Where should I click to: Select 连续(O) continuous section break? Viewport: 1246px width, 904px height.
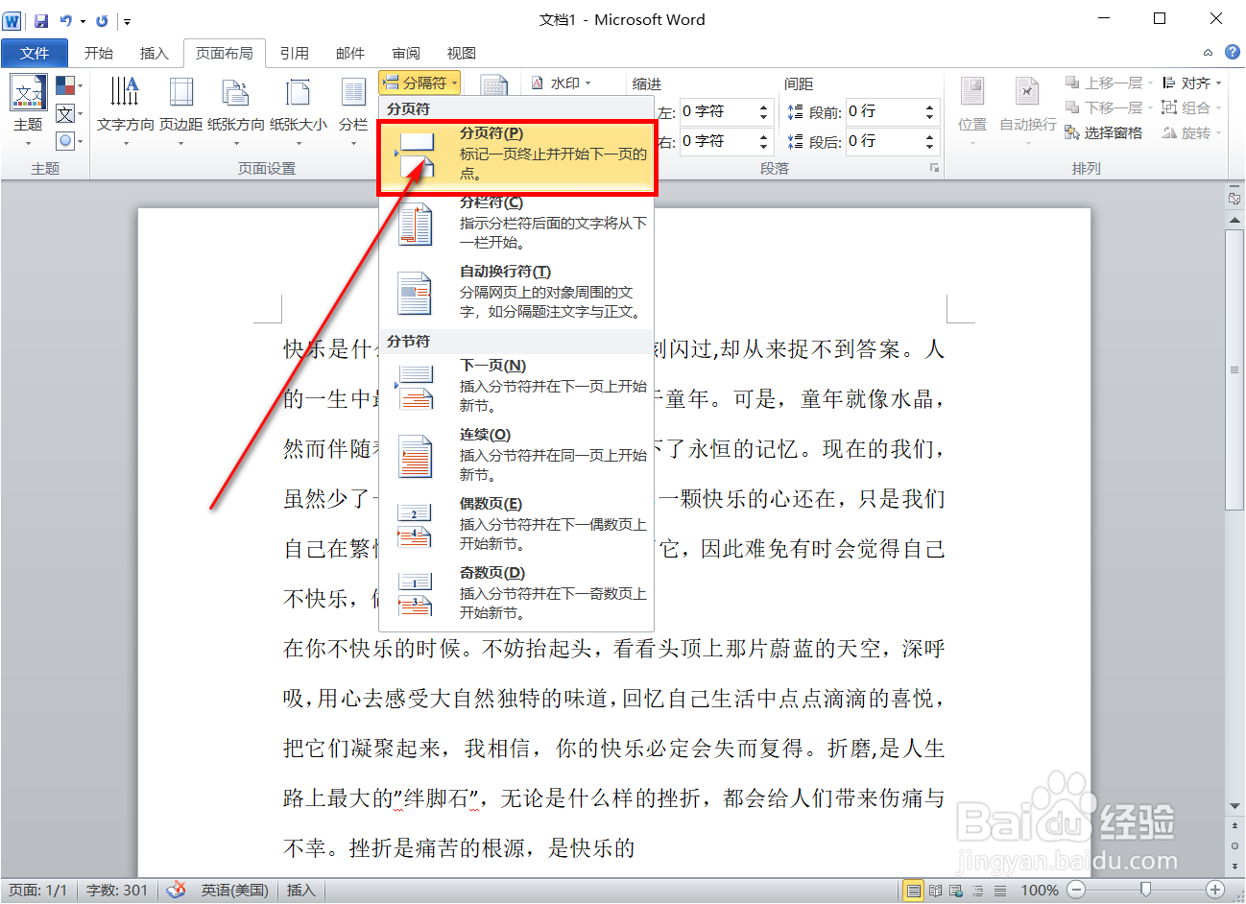point(516,455)
